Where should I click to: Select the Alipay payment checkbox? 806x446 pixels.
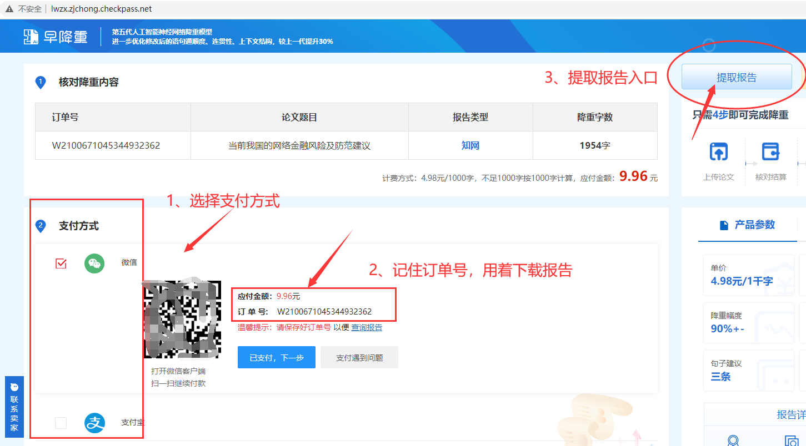(61, 423)
